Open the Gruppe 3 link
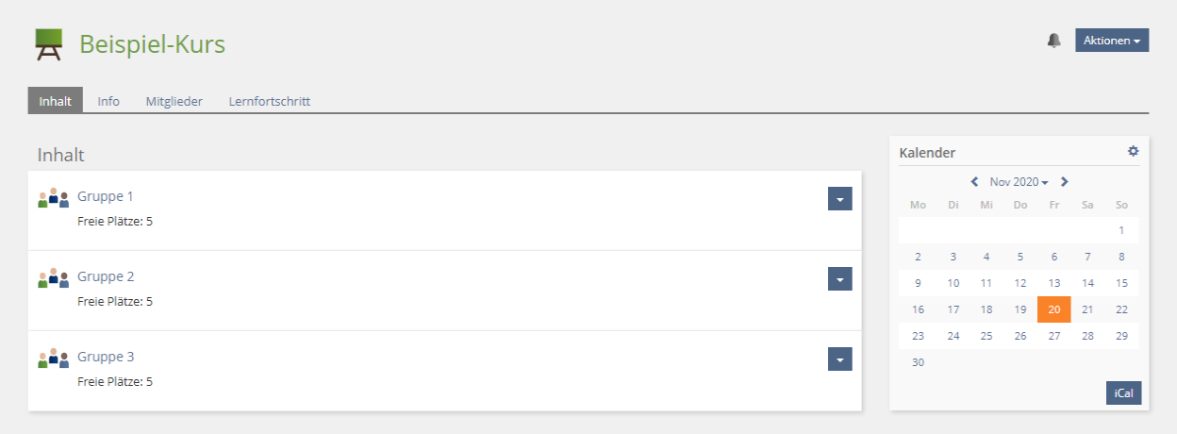Image resolution: width=1177 pixels, height=434 pixels. [x=106, y=357]
